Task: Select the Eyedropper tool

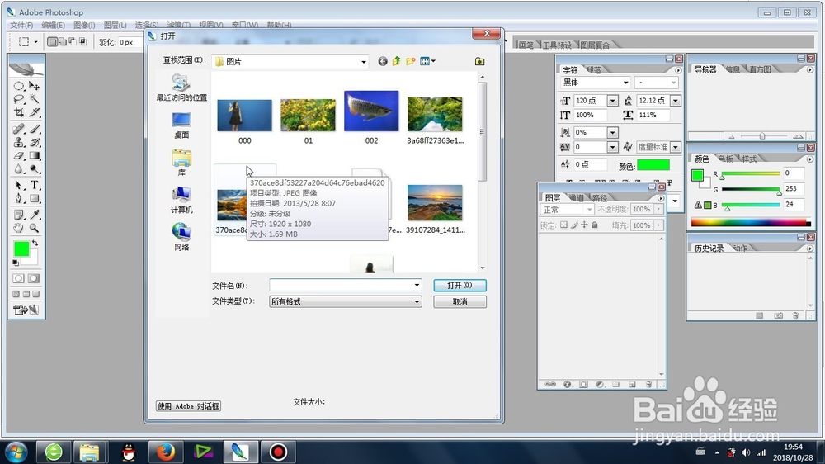Action: pos(34,215)
